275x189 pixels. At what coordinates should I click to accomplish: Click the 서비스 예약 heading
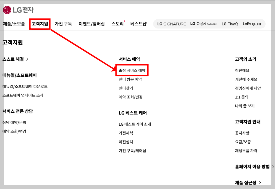(129, 59)
